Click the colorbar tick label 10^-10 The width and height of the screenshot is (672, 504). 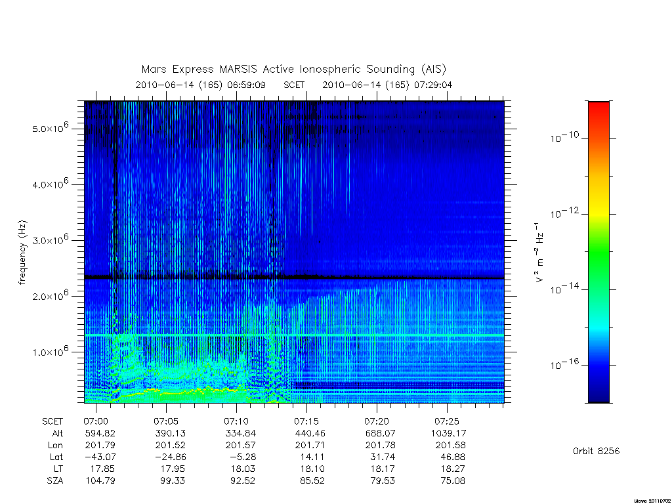coord(564,137)
